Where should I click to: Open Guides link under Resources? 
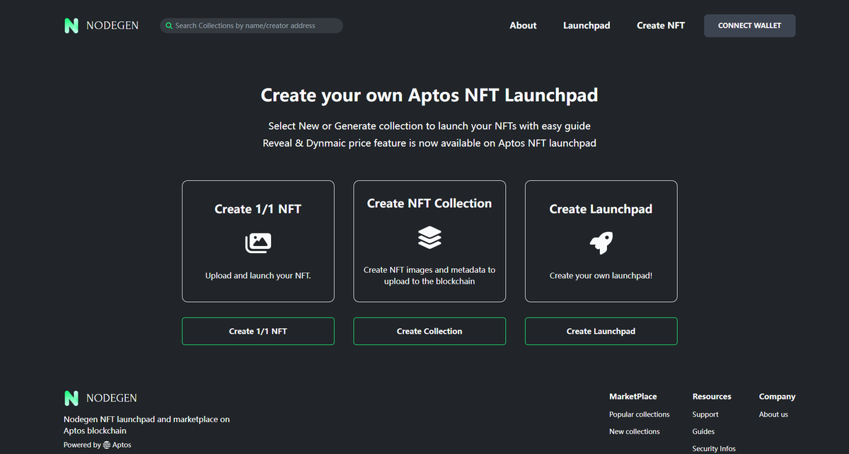(x=704, y=431)
